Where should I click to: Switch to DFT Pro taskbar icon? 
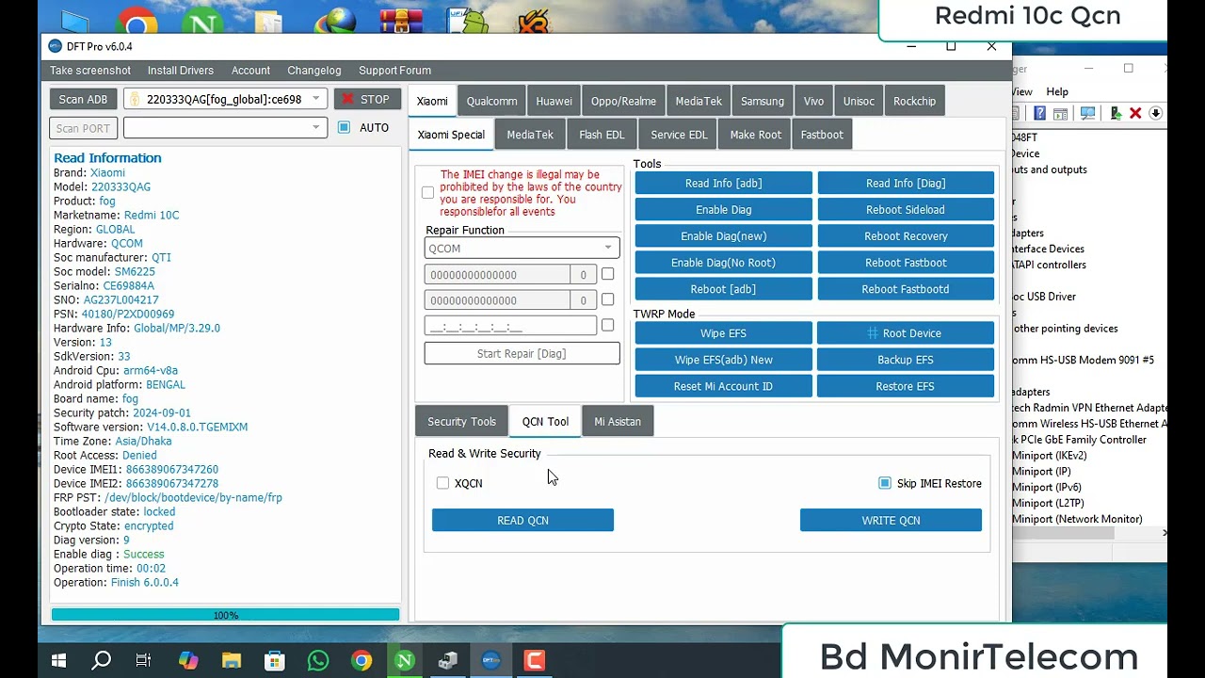pos(491,661)
